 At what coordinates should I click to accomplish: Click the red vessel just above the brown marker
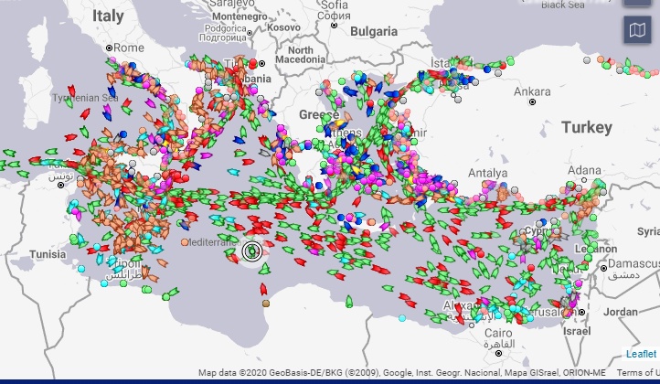pyautogui.click(x=263, y=288)
